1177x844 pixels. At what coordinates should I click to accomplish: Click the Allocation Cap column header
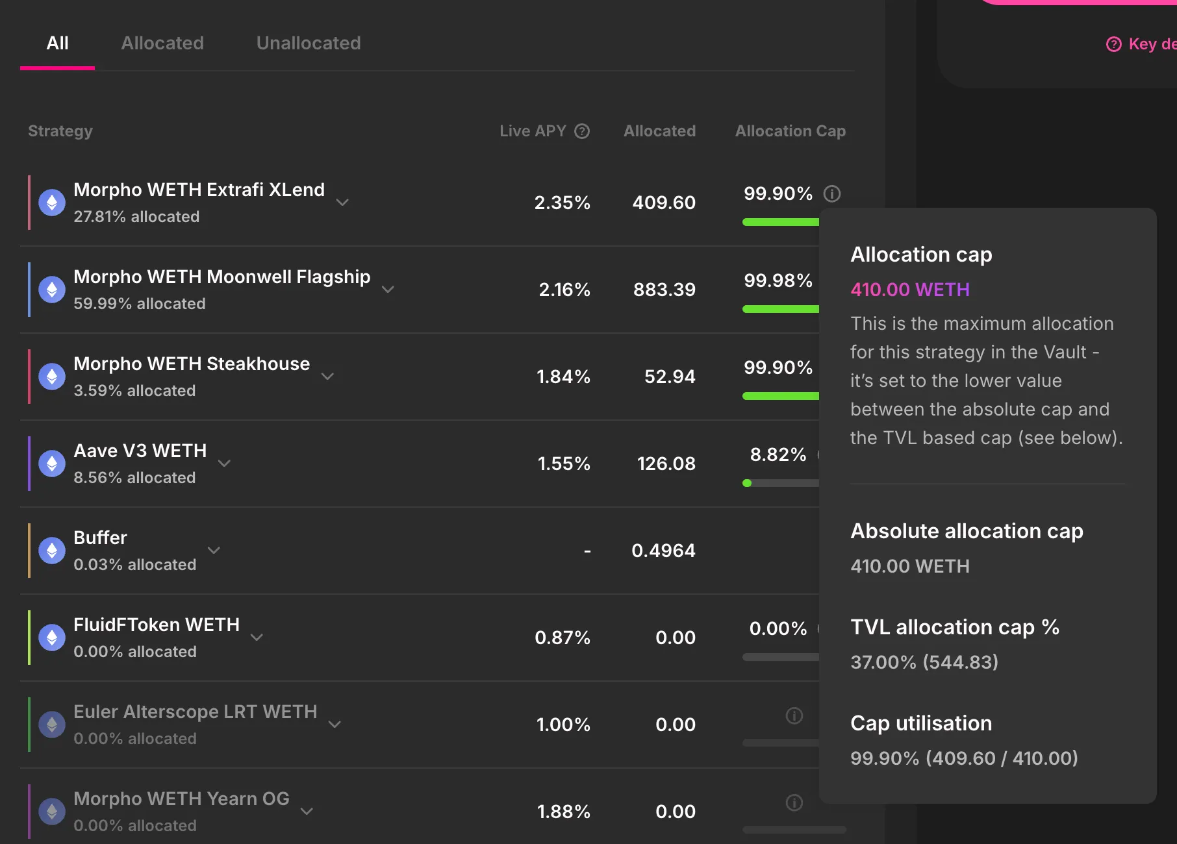pos(790,131)
